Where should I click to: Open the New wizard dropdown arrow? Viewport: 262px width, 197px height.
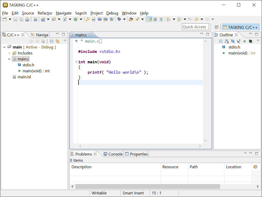coord(10,19)
